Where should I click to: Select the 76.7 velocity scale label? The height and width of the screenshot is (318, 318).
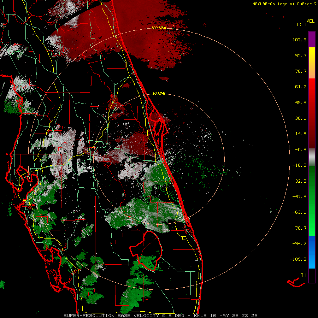pos(301,71)
